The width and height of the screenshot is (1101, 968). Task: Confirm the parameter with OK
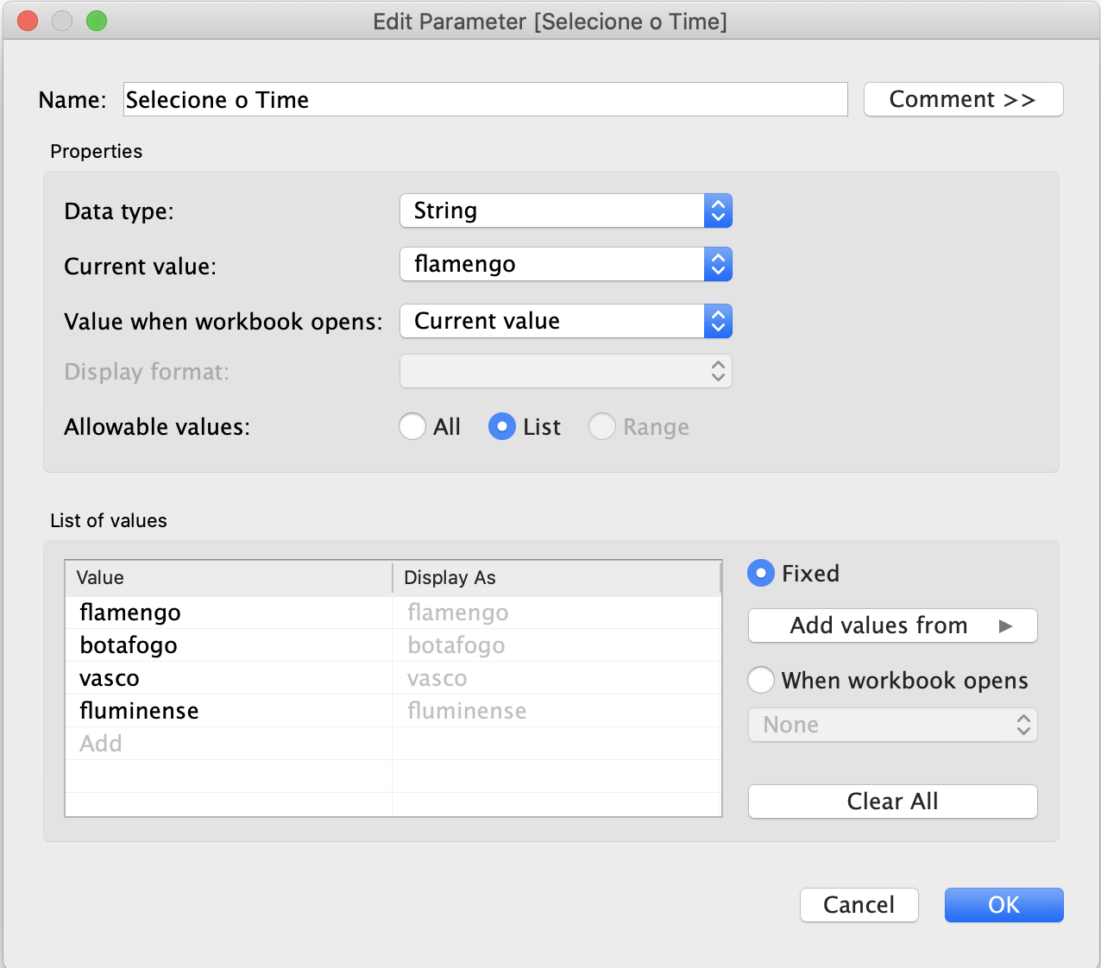(x=1003, y=905)
